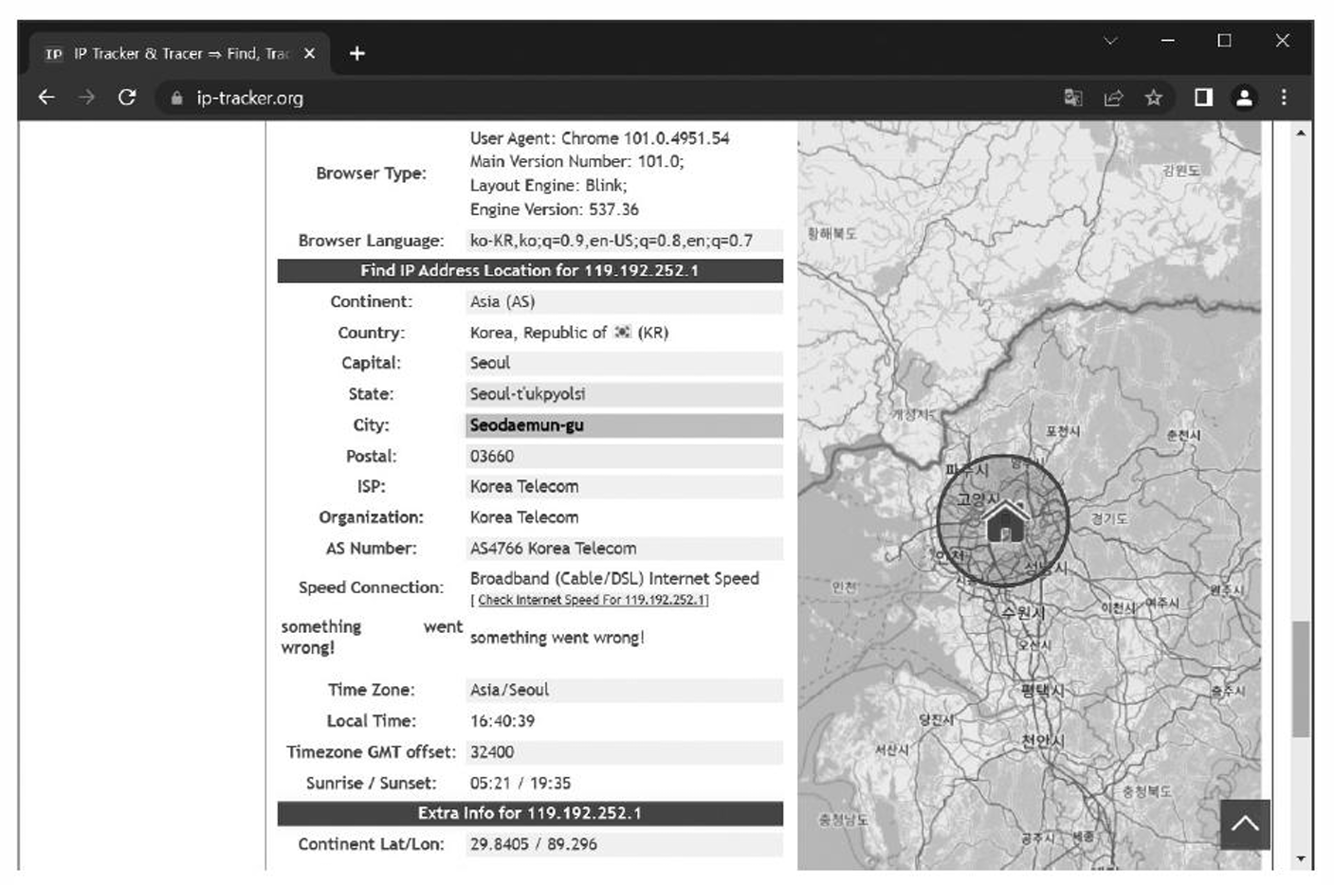Click the Extra Info for 119.192.252.1 header
The height and width of the screenshot is (885, 1334).
[530, 813]
